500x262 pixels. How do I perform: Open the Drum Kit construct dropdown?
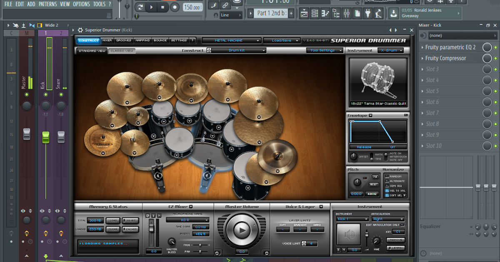(x=239, y=50)
